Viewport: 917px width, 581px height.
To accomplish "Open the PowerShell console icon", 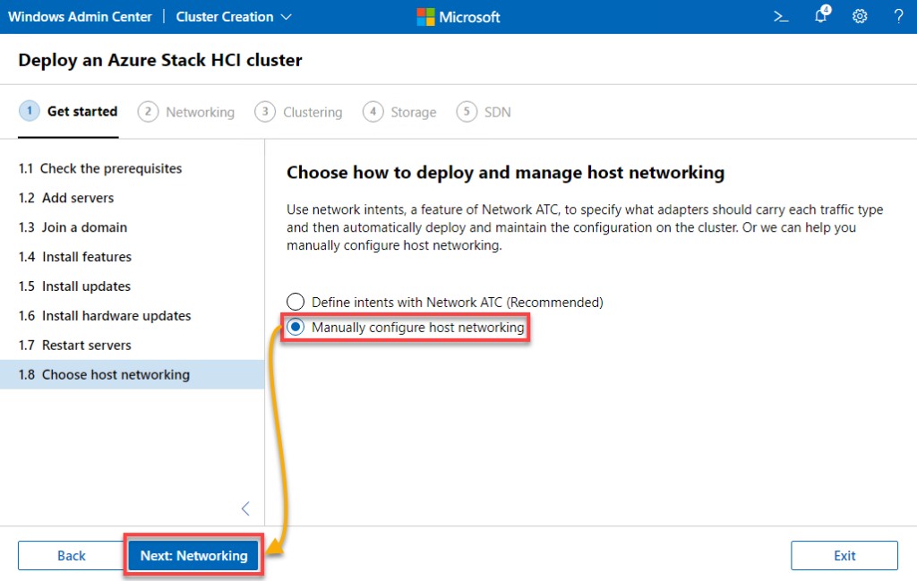I will pos(780,16).
